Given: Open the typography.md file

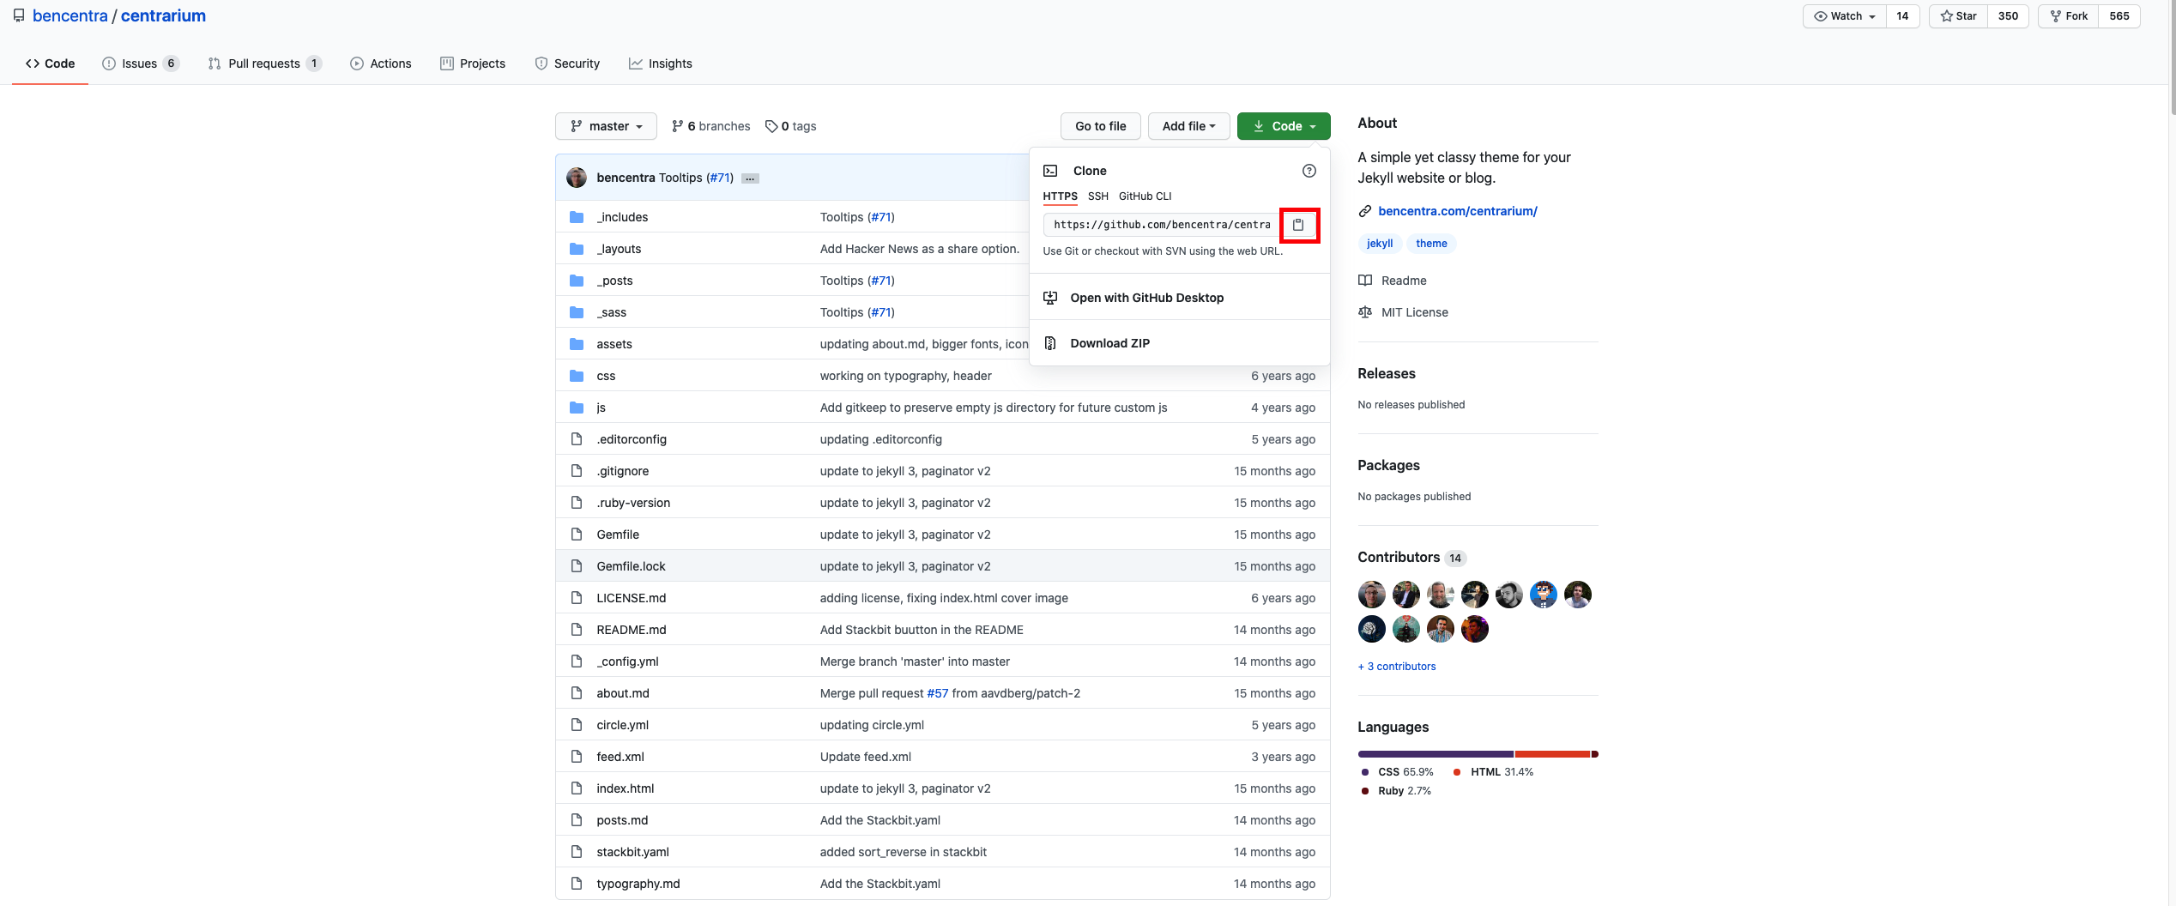Looking at the screenshot, I should 638,884.
